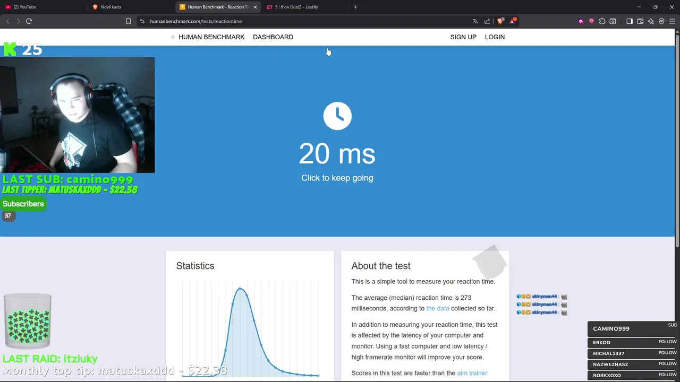Image resolution: width=680 pixels, height=382 pixels.
Task: Click the translate page icon
Action: (x=475, y=21)
